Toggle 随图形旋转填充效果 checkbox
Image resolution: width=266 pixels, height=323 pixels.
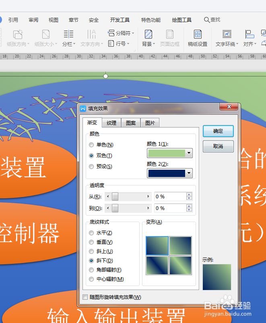(x=85, y=297)
